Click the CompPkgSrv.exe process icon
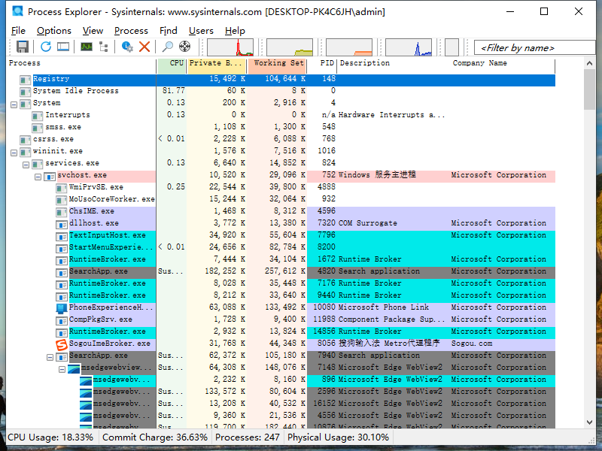The width and height of the screenshot is (602, 451). point(62,320)
